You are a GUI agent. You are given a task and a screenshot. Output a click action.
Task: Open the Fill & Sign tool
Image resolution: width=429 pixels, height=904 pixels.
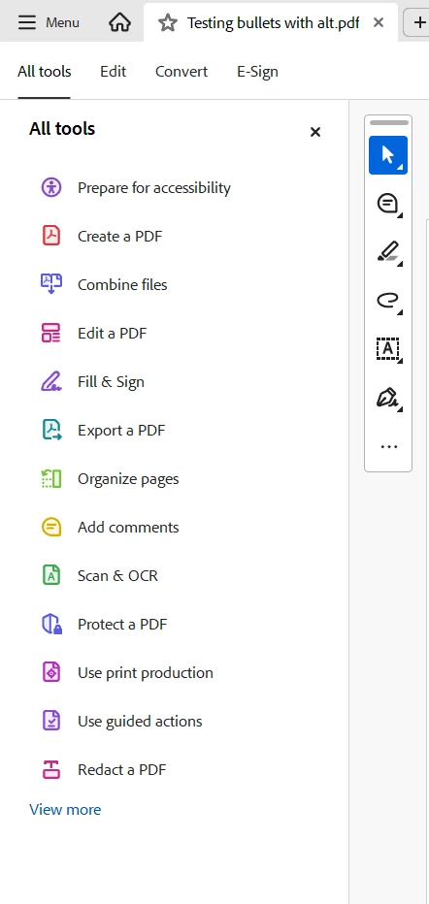[x=111, y=381]
